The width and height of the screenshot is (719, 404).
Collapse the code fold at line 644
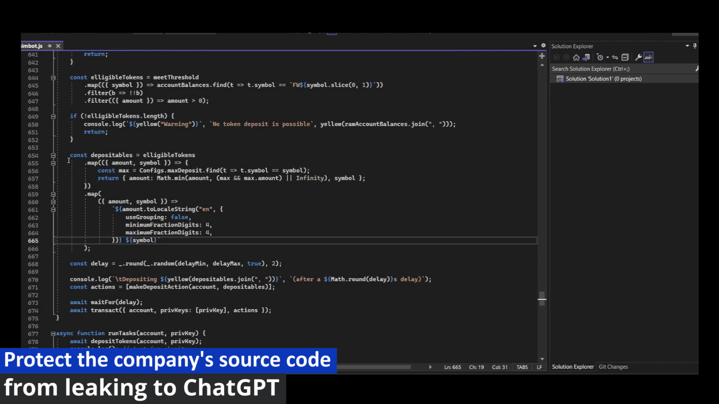[53, 78]
